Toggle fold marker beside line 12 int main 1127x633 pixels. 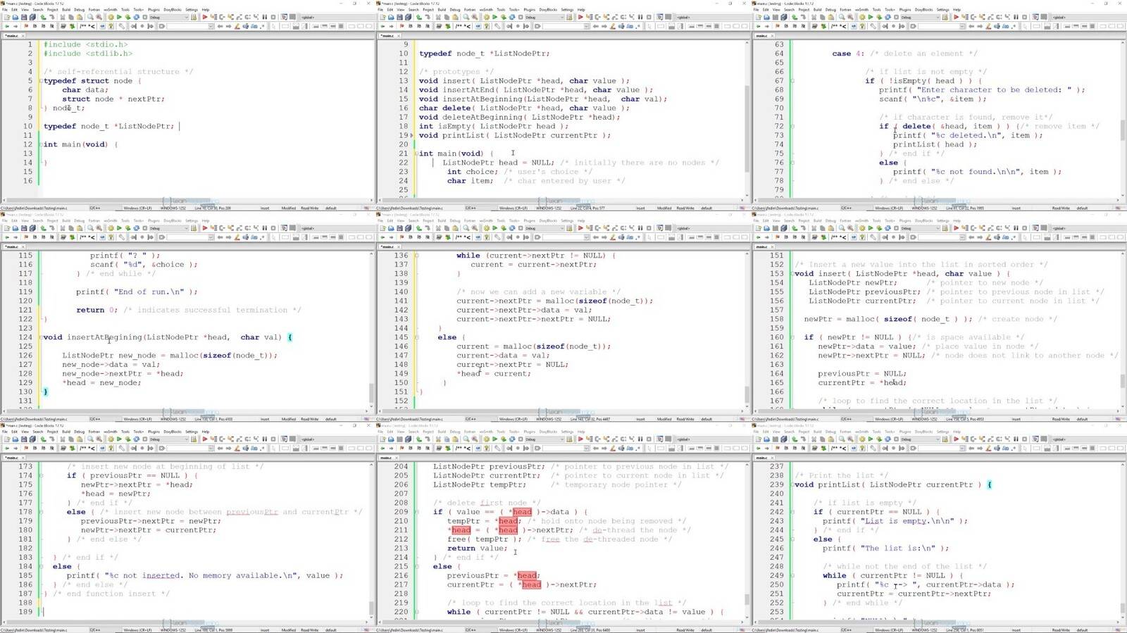click(40, 144)
